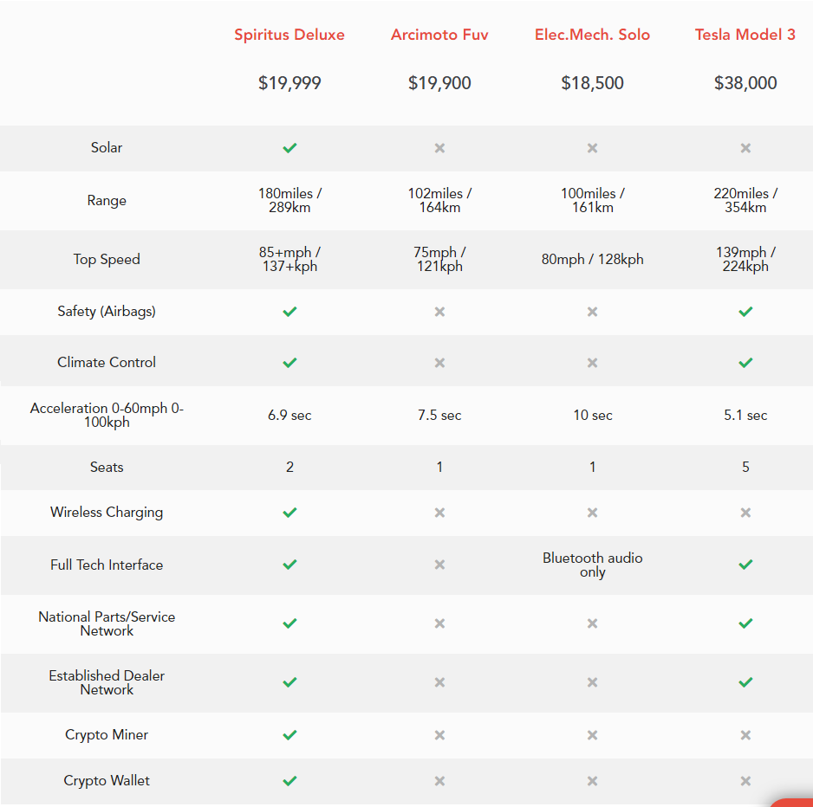Click Elec.Mech. Solo Climate Control X mark
The image size is (813, 807).
592,363
